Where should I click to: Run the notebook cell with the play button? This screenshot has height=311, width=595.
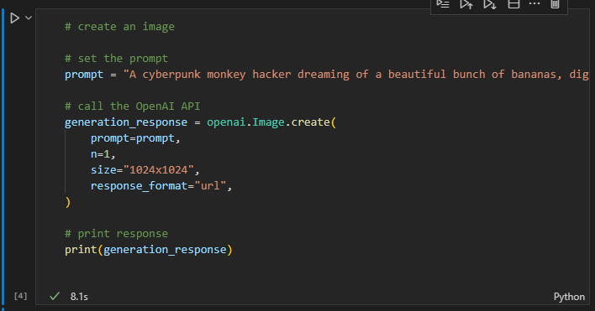coord(14,18)
